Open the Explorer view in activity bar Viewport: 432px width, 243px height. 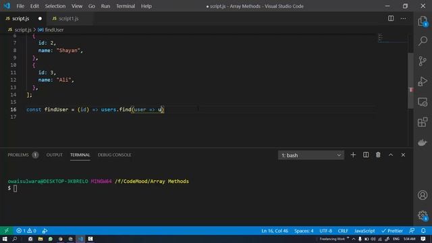click(423, 21)
